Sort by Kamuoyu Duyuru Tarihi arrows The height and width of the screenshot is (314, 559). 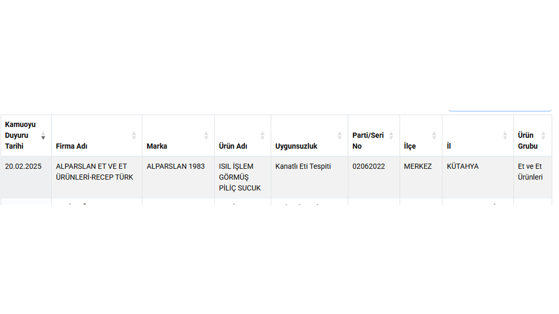click(43, 136)
